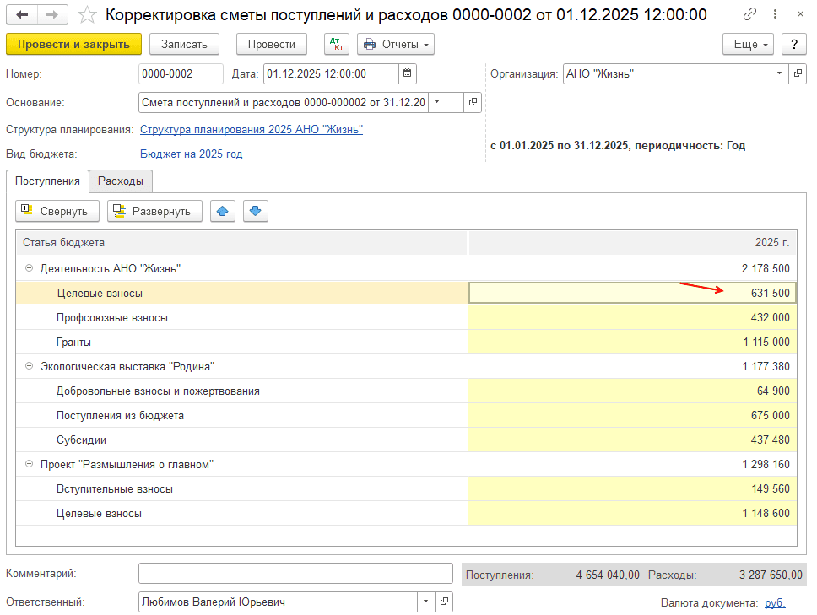This screenshot has height=615, width=817.
Task: Expand the Ответственный dropdown list
Action: (425, 602)
